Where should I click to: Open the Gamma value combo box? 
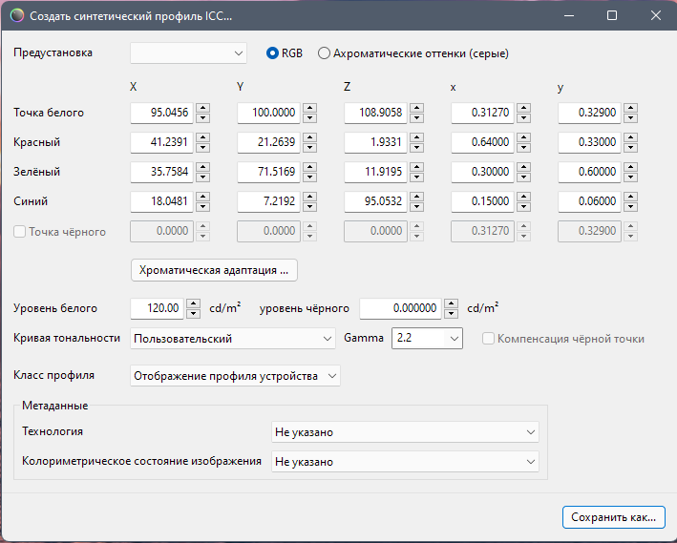tap(427, 339)
